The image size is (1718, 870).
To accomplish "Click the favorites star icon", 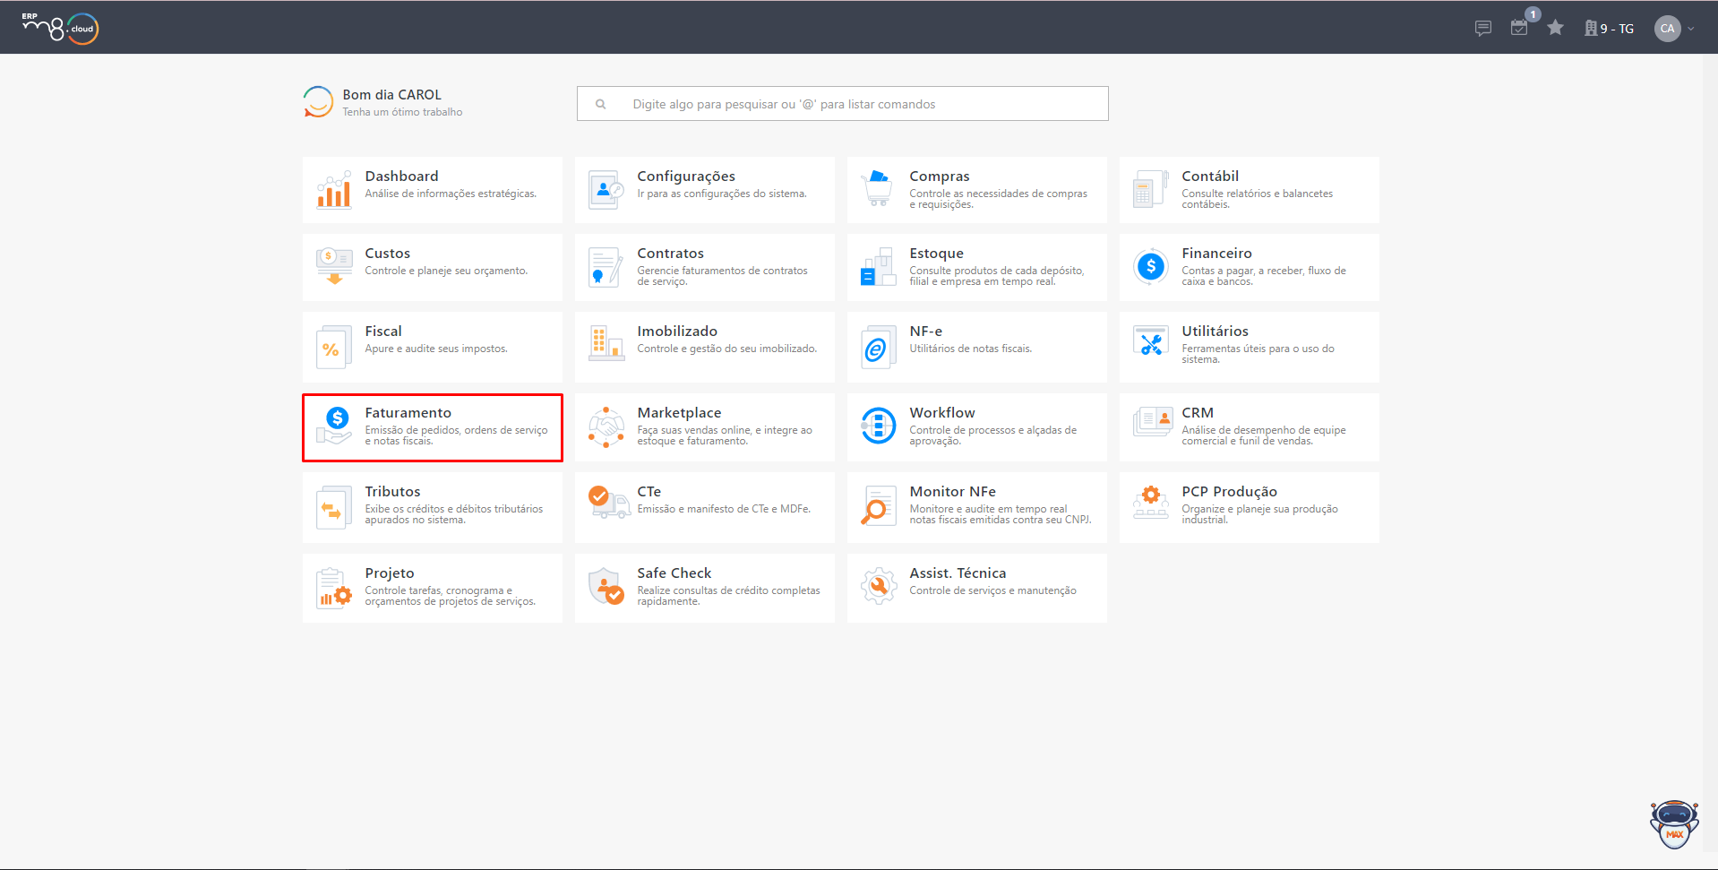I will click(x=1556, y=28).
